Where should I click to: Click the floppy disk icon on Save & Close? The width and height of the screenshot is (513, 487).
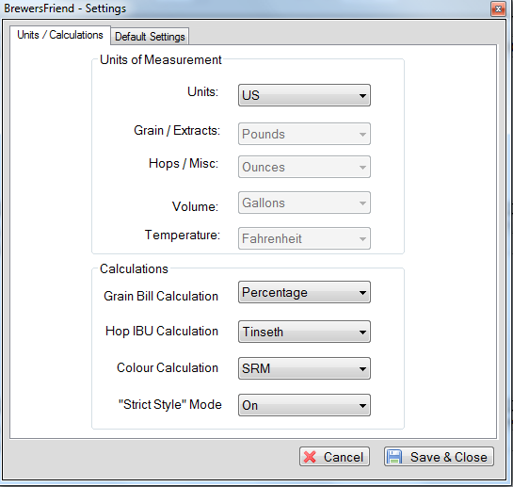pos(394,457)
